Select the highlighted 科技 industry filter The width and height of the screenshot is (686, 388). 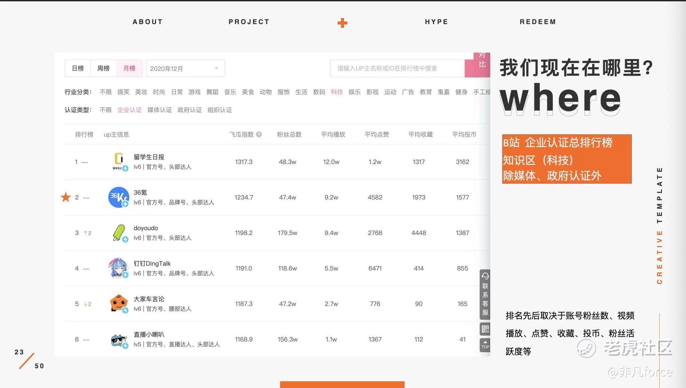point(337,92)
